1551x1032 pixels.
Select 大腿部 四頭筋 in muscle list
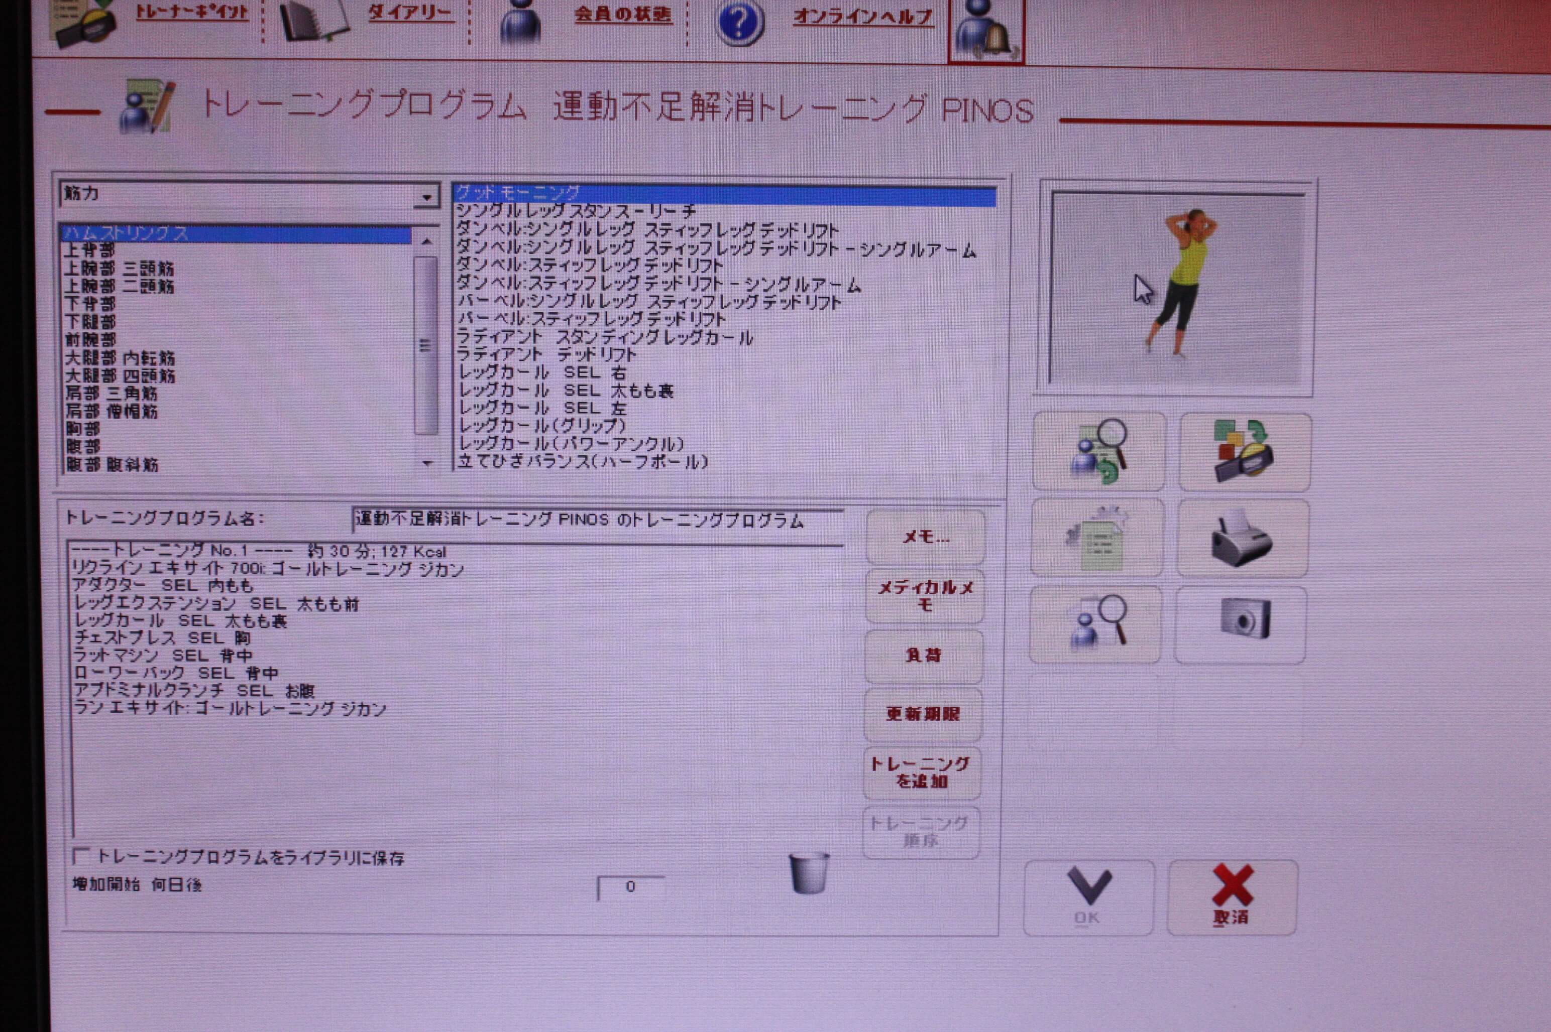click(x=120, y=376)
